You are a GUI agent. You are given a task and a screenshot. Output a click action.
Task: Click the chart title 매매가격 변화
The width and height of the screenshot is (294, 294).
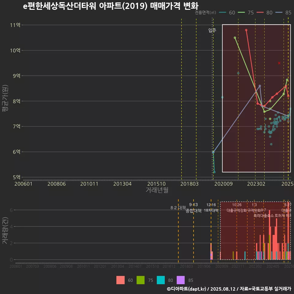[x=174, y=6]
